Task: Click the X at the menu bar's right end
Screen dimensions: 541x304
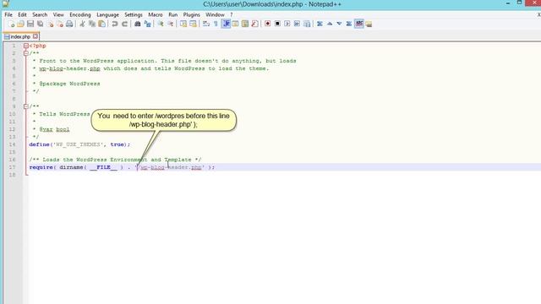Action: point(538,15)
